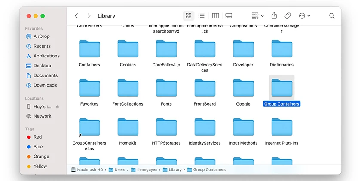Select the Google folder icon
Viewport: 361px width, 181px height.
click(243, 88)
